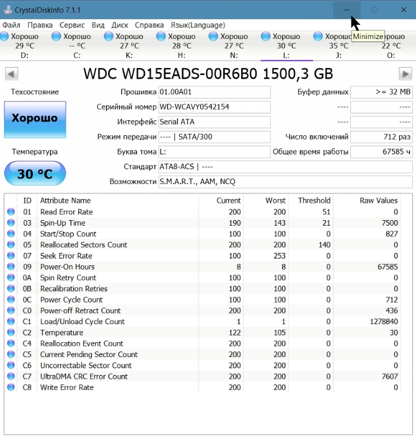Click raw value 7607 for UltraDMA CRC
Screen dimensions: 416x437
pos(389,376)
